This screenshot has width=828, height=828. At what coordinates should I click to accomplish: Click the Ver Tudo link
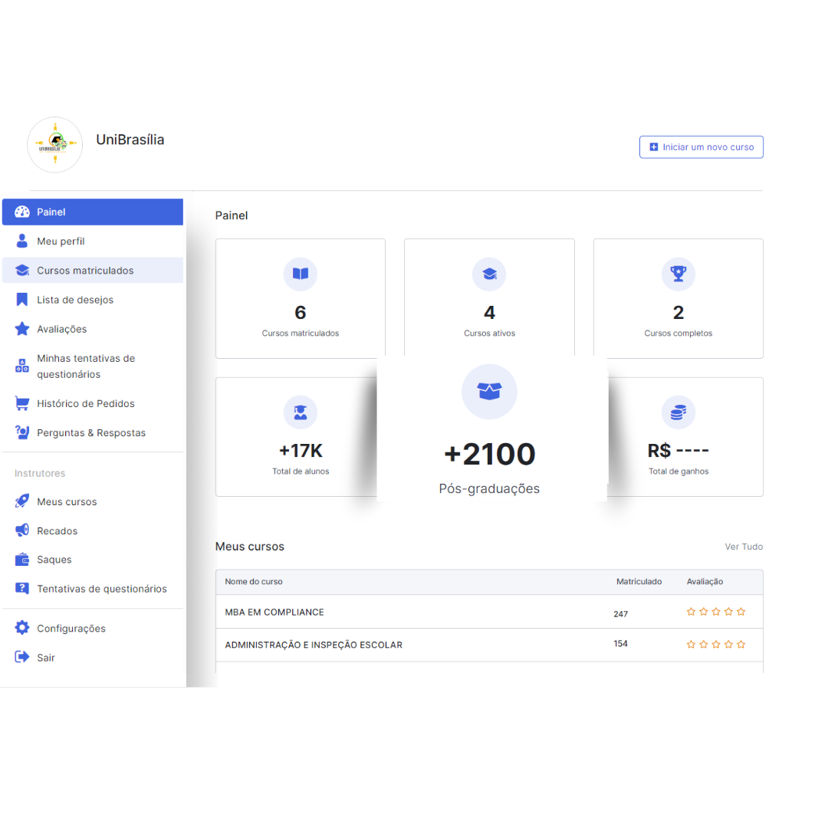pyautogui.click(x=743, y=547)
